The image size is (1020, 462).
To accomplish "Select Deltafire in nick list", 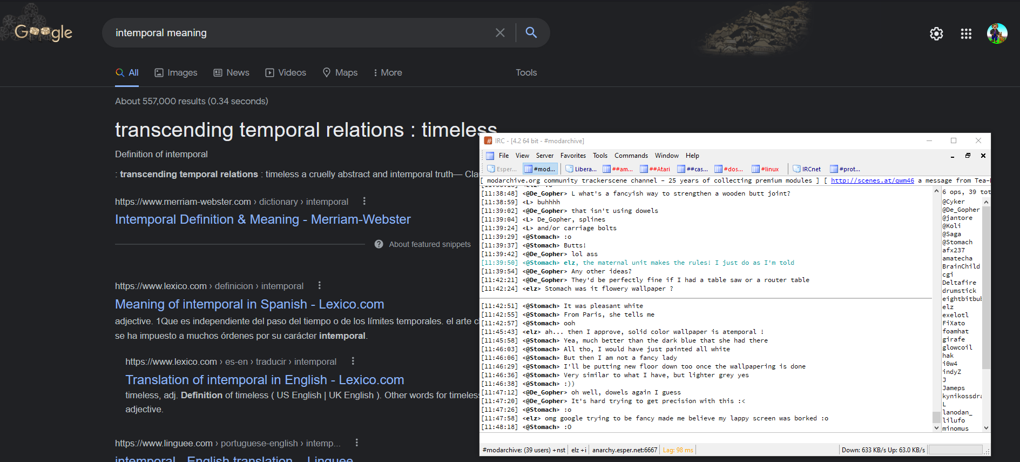I will [959, 283].
